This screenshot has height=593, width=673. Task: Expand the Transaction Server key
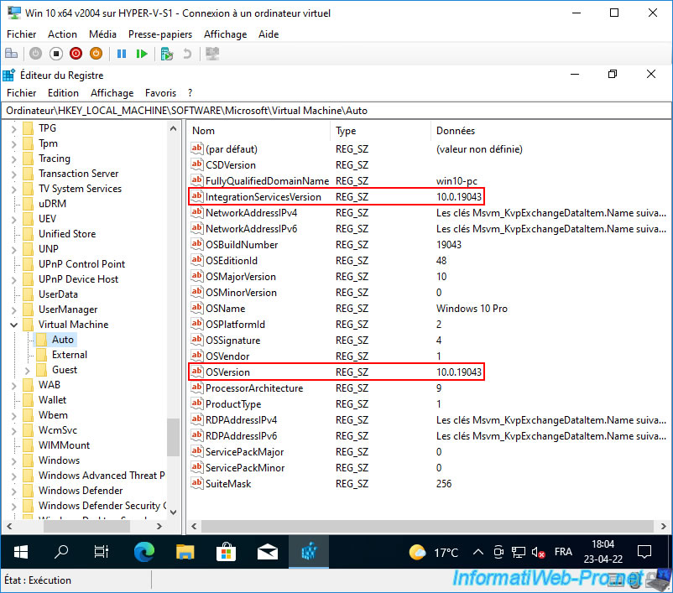point(13,174)
